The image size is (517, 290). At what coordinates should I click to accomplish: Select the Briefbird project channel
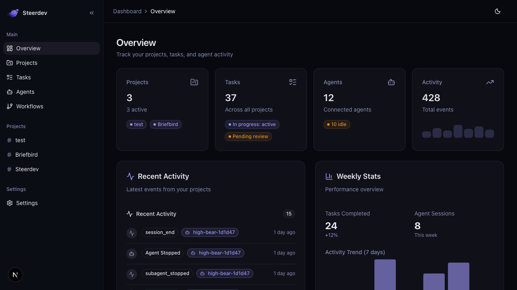(26, 155)
